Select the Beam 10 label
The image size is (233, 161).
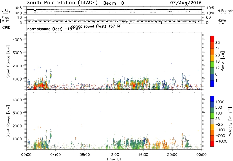(114, 3)
